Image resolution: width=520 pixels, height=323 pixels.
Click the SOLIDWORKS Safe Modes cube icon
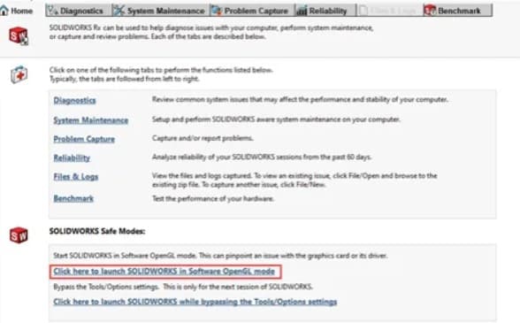[19, 235]
